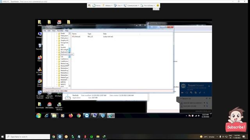
Task: Select the MobilePC key in registry tree
Action: coord(63,80)
